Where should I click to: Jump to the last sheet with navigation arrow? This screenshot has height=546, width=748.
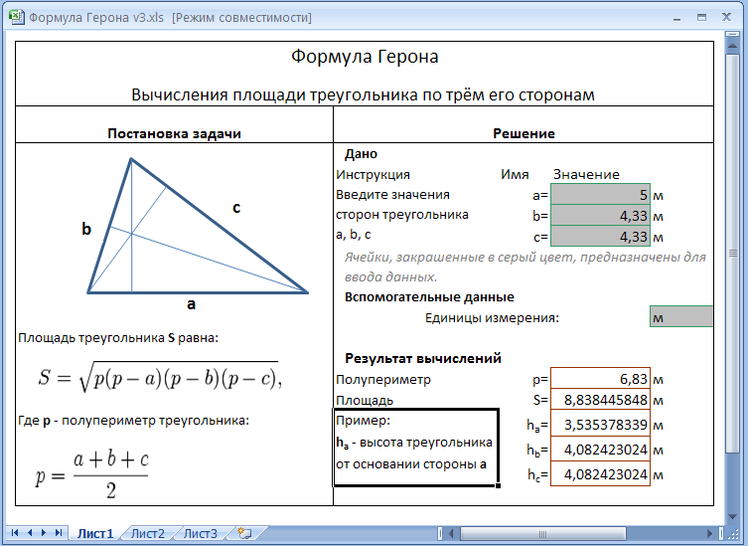click(60, 534)
